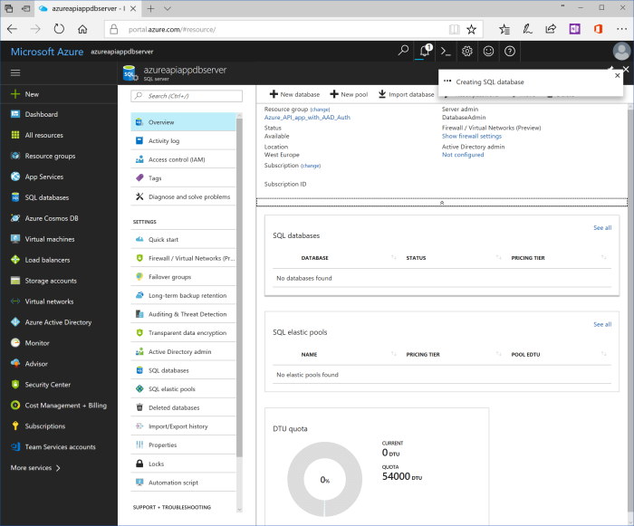Click the browser home icon
Viewport: 634px width, 526px height.
click(82, 29)
